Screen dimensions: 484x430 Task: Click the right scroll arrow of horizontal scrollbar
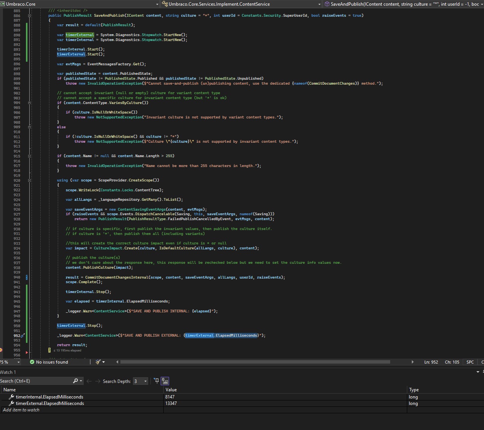[413, 362]
